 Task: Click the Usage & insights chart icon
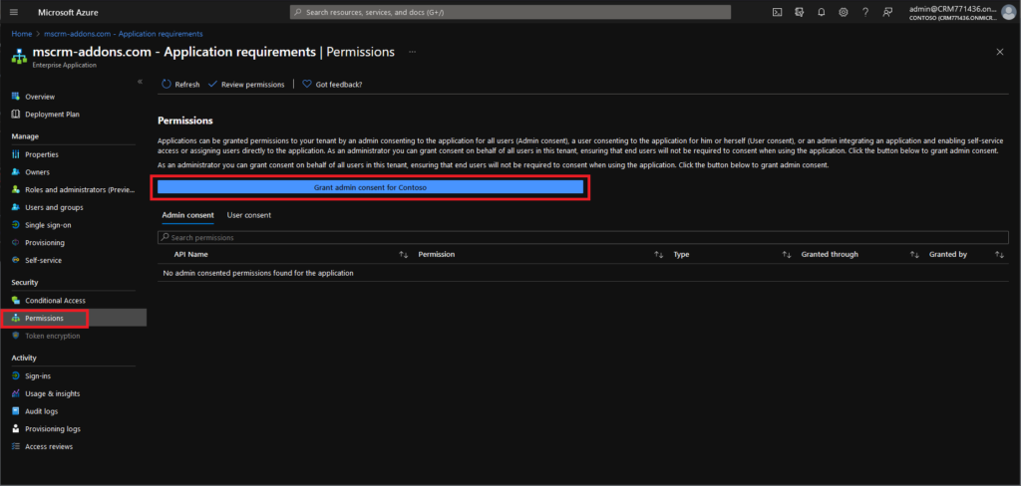tap(16, 393)
